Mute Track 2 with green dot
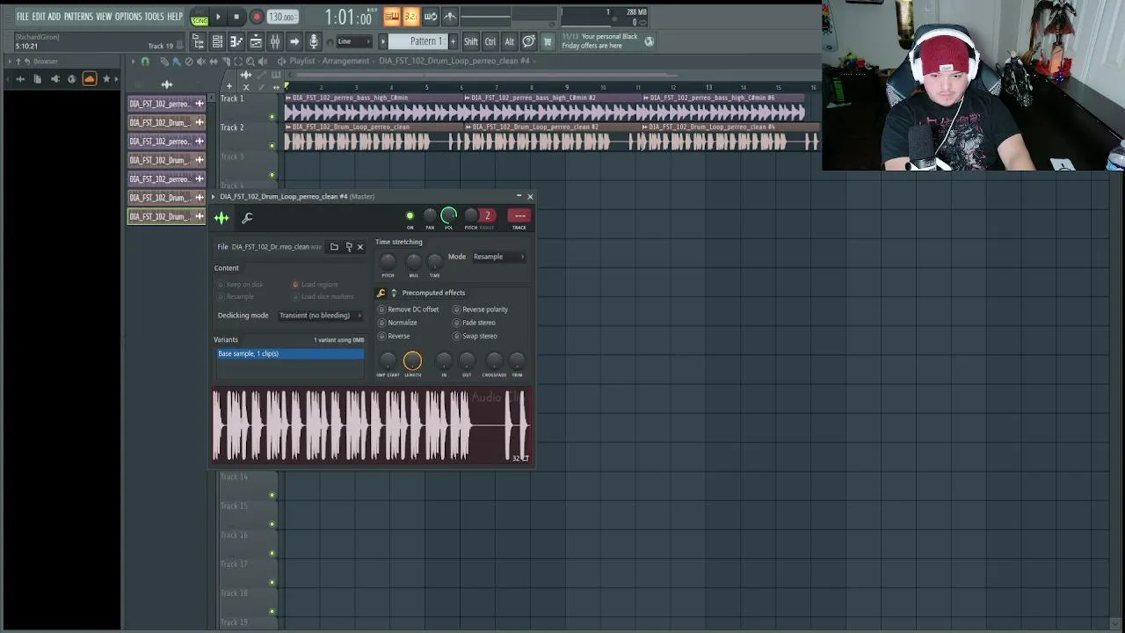This screenshot has height=633, width=1125. [x=272, y=145]
